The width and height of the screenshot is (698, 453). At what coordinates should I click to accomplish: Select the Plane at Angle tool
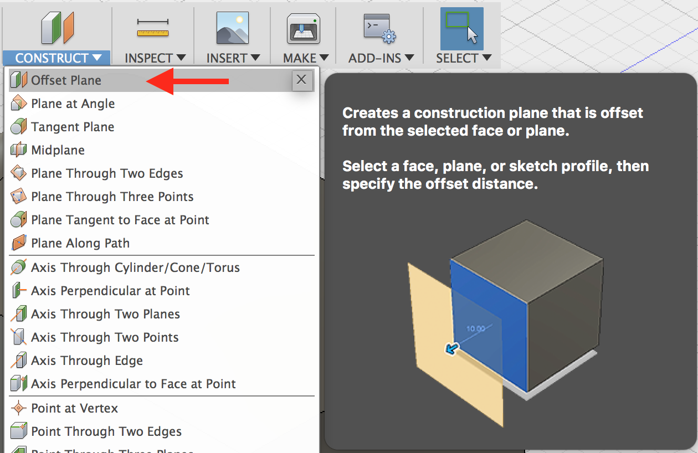coord(72,103)
